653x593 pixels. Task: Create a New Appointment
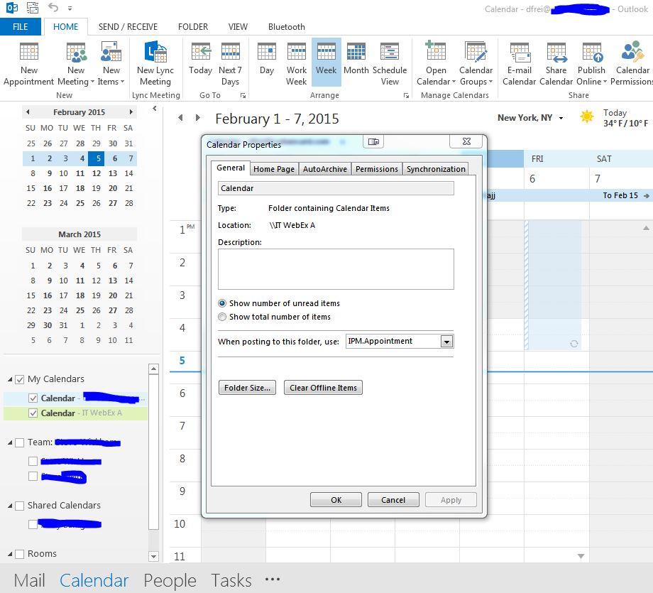click(28, 63)
